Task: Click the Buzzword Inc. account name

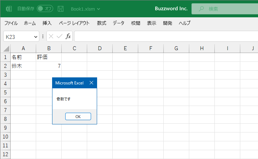Action: pos(171,8)
